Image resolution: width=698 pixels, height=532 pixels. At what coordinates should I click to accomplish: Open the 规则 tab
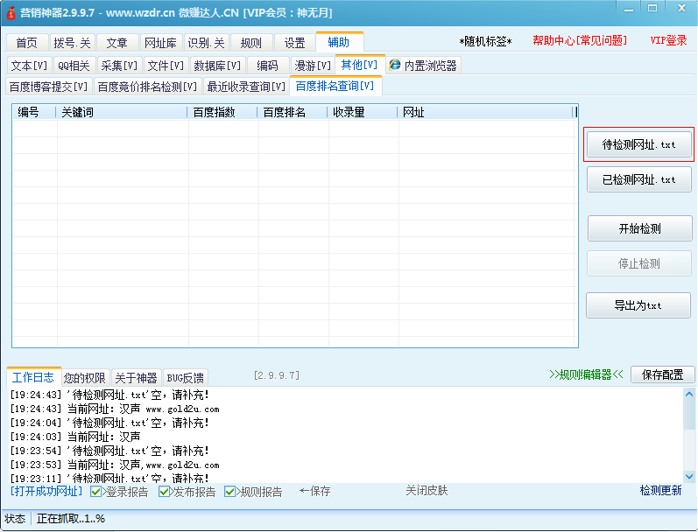251,43
